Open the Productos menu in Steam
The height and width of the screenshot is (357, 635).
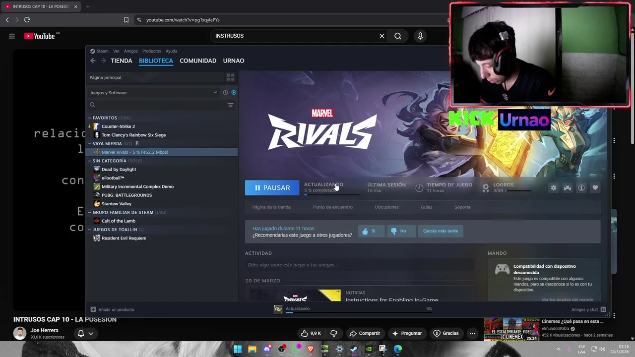coord(151,51)
